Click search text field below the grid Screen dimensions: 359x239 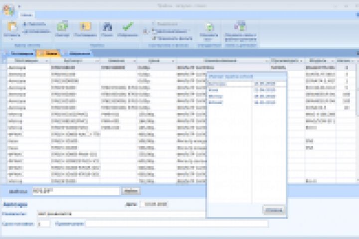(76, 191)
